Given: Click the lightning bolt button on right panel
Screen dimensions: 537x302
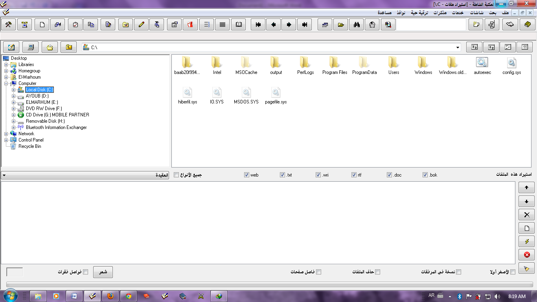Looking at the screenshot, I should (x=526, y=241).
